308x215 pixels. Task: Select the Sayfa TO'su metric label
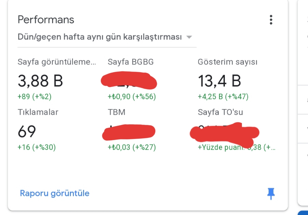220,112
